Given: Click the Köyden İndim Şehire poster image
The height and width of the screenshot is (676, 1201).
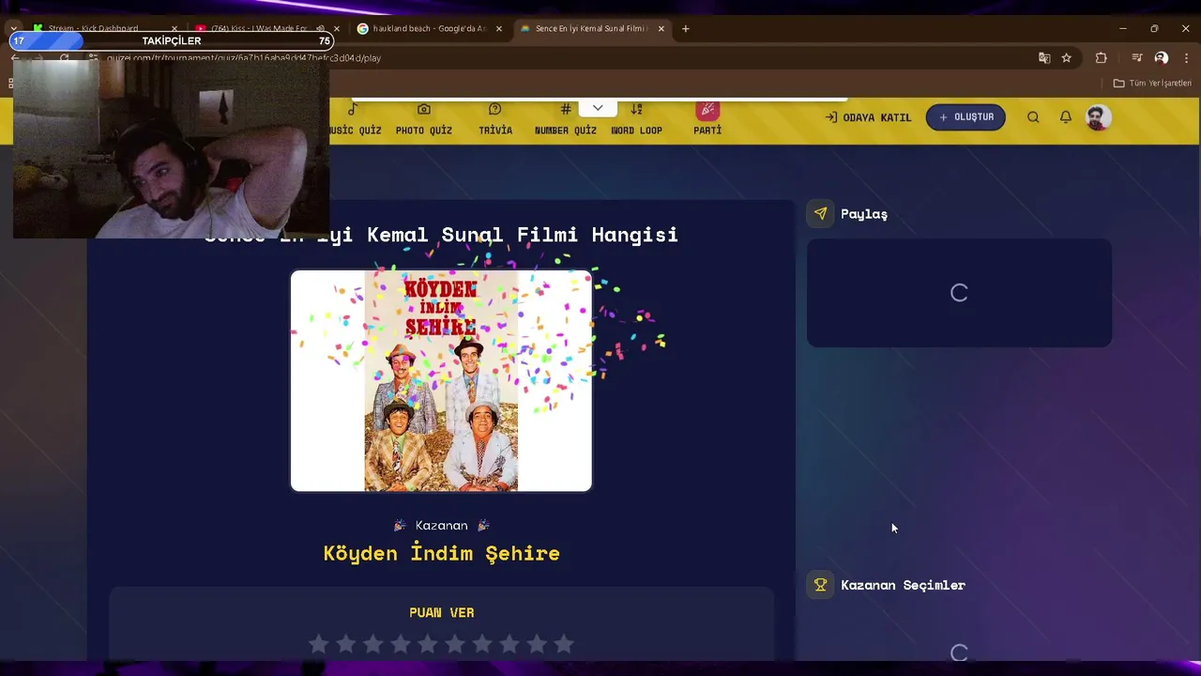Looking at the screenshot, I should pyautogui.click(x=441, y=381).
